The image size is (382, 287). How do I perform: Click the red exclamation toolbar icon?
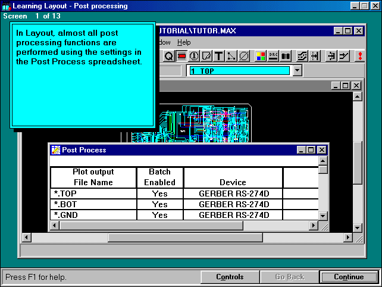tap(359, 56)
